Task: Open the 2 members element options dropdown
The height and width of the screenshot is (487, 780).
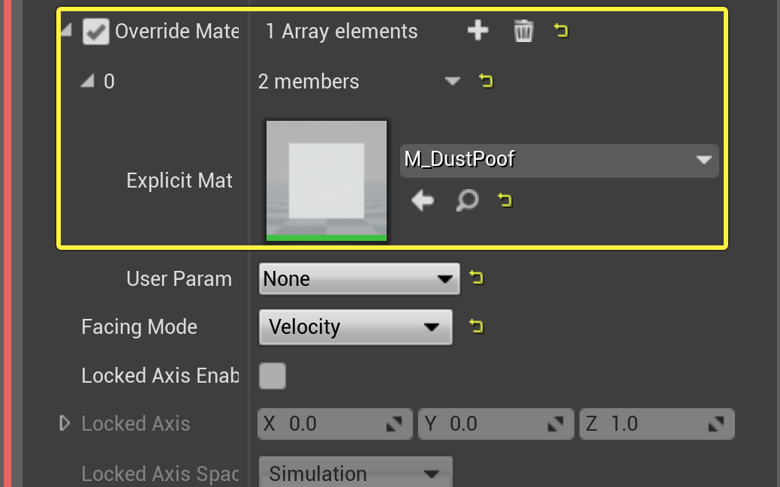Action: [452, 80]
